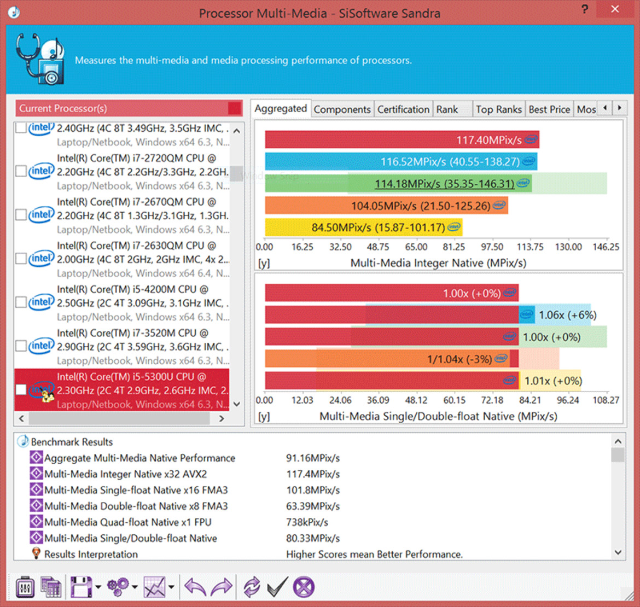Select the red 117.40MPix/s chart bar
The width and height of the screenshot is (640, 607).
[402, 139]
